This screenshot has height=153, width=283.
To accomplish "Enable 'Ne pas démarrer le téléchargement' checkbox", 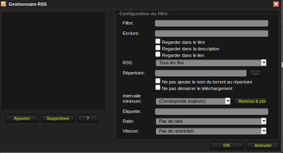I will (x=158, y=88).
